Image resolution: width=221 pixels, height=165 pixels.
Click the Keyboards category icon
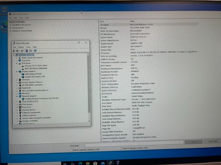pyautogui.click(x=20, y=88)
